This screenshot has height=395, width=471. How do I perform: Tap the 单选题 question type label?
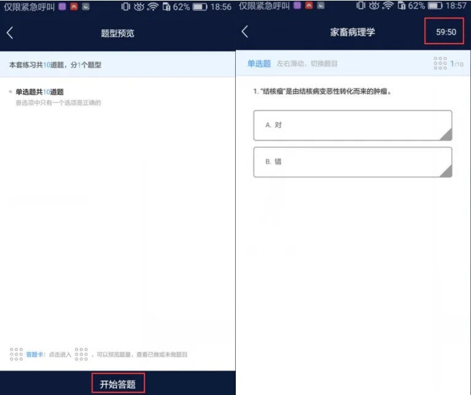[x=259, y=64]
